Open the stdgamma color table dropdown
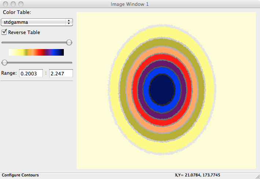 point(37,22)
